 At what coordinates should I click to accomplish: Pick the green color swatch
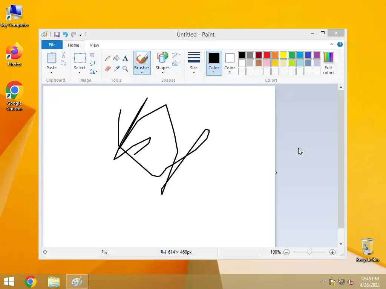(292, 55)
